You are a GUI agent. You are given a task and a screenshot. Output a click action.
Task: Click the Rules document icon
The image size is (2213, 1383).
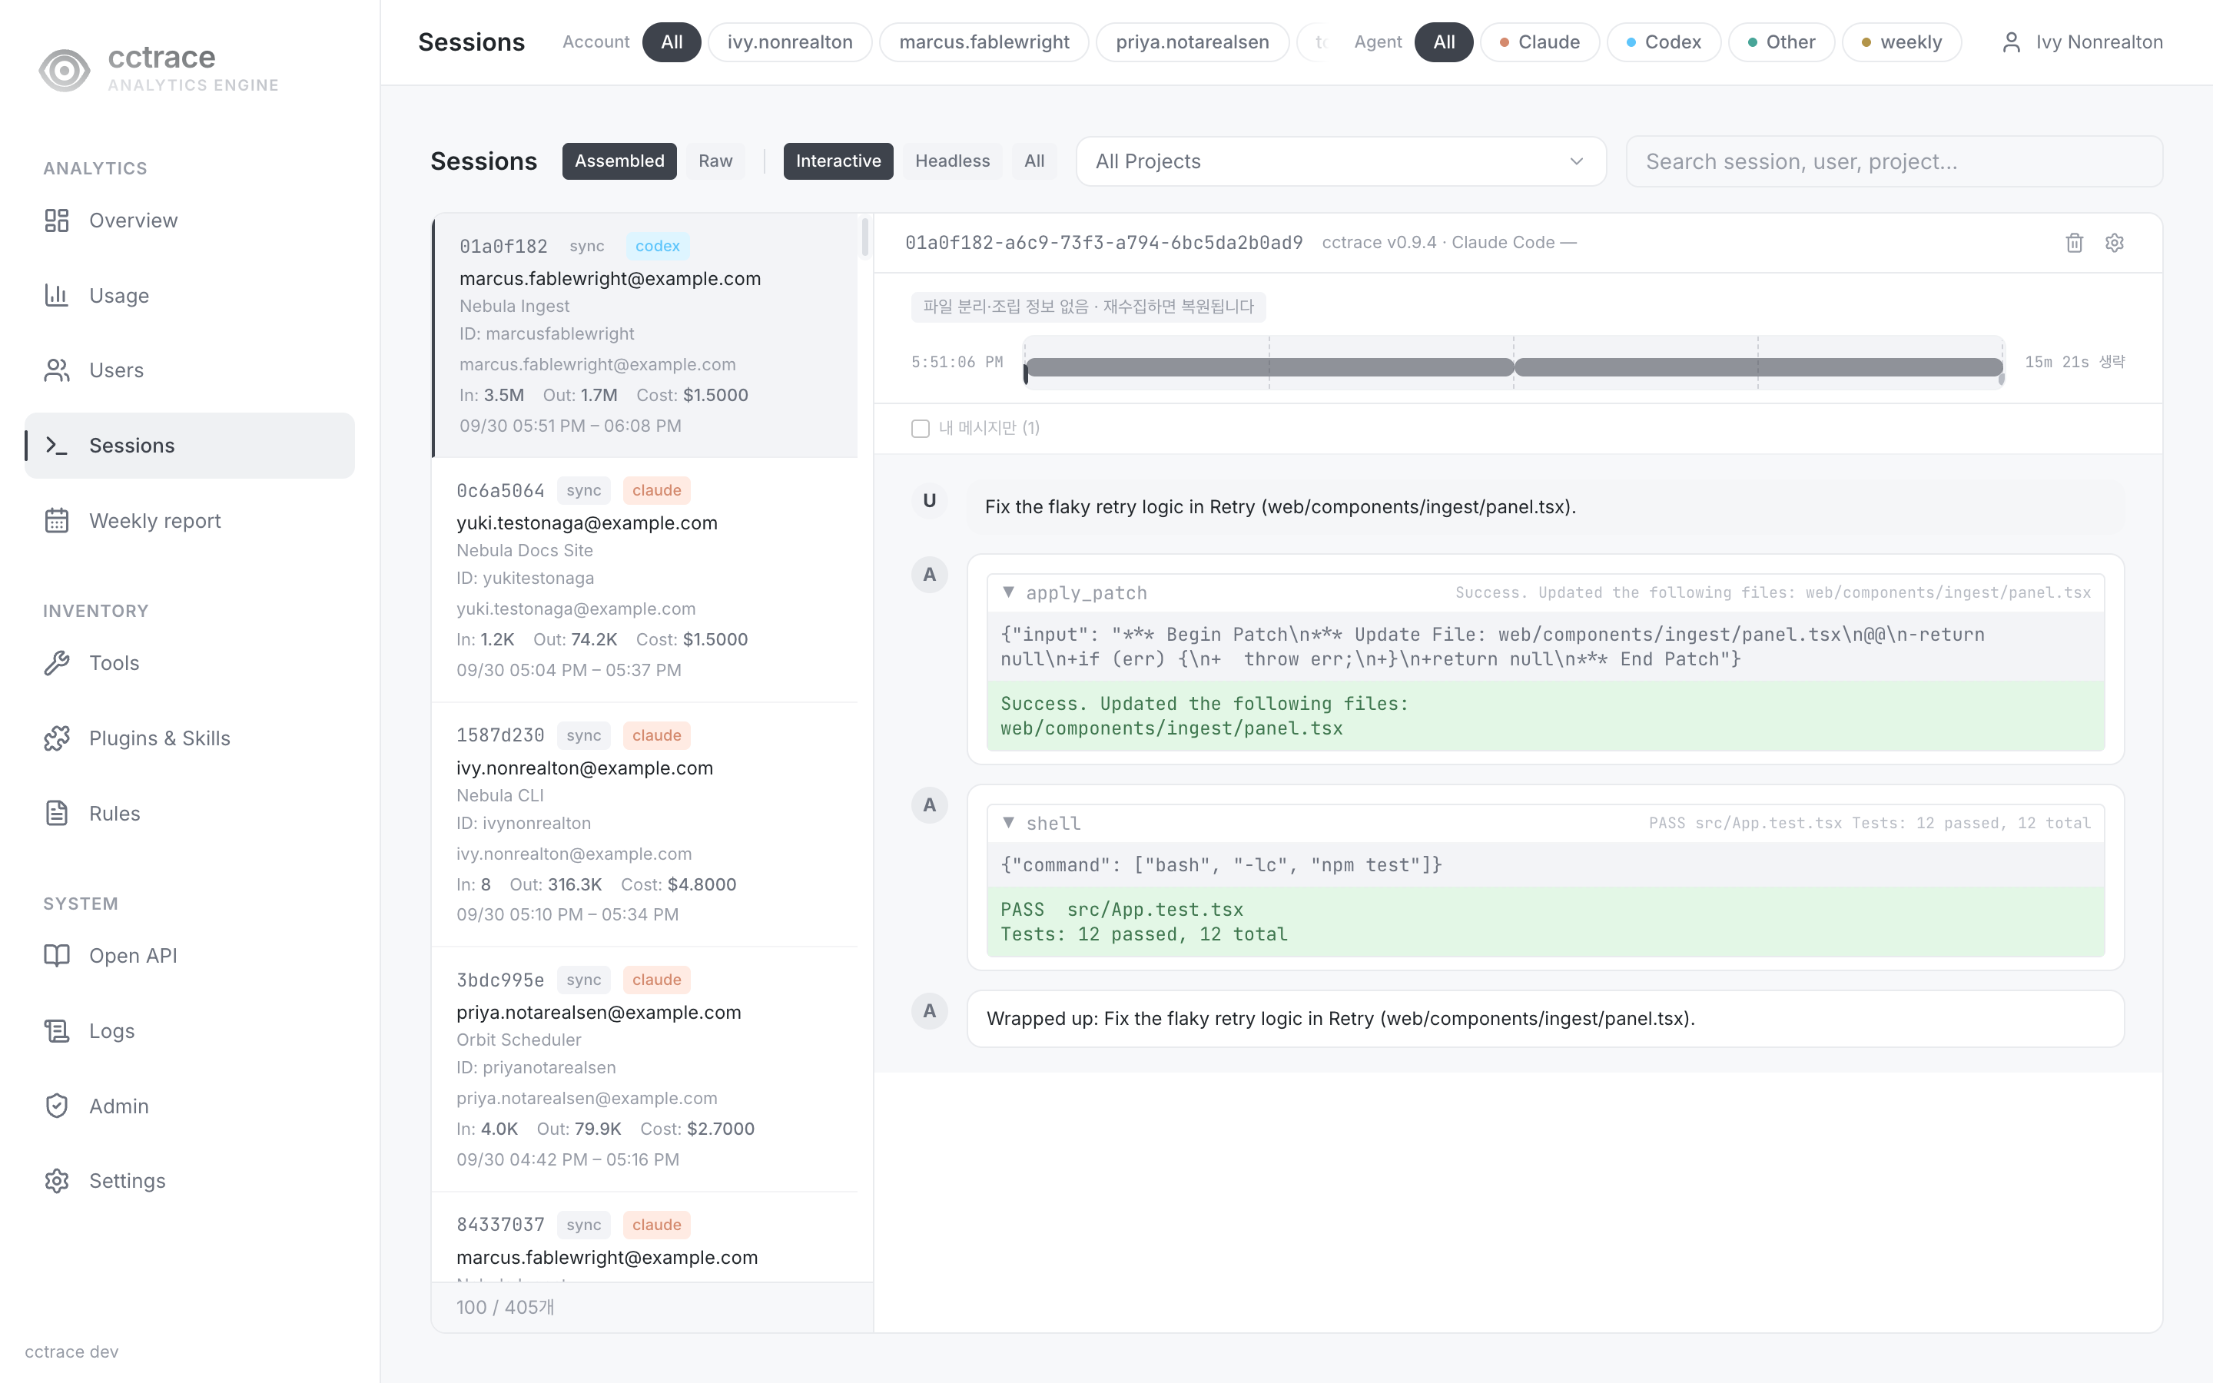coord(57,813)
